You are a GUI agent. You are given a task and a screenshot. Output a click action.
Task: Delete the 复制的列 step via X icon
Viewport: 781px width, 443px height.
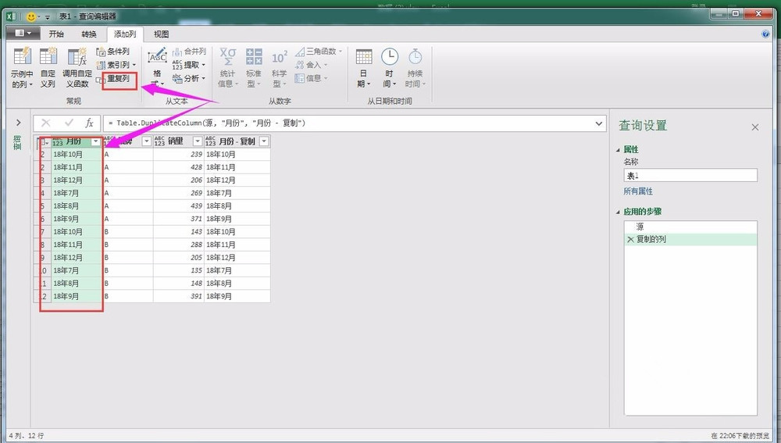pos(630,239)
